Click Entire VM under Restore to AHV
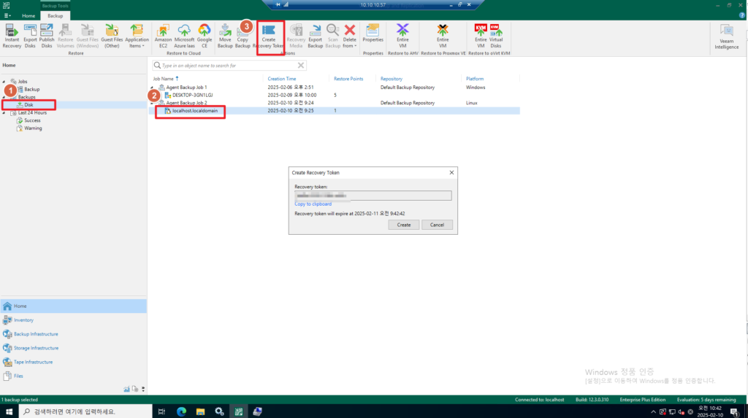Viewport: 748px width, 418px height. pos(402,36)
